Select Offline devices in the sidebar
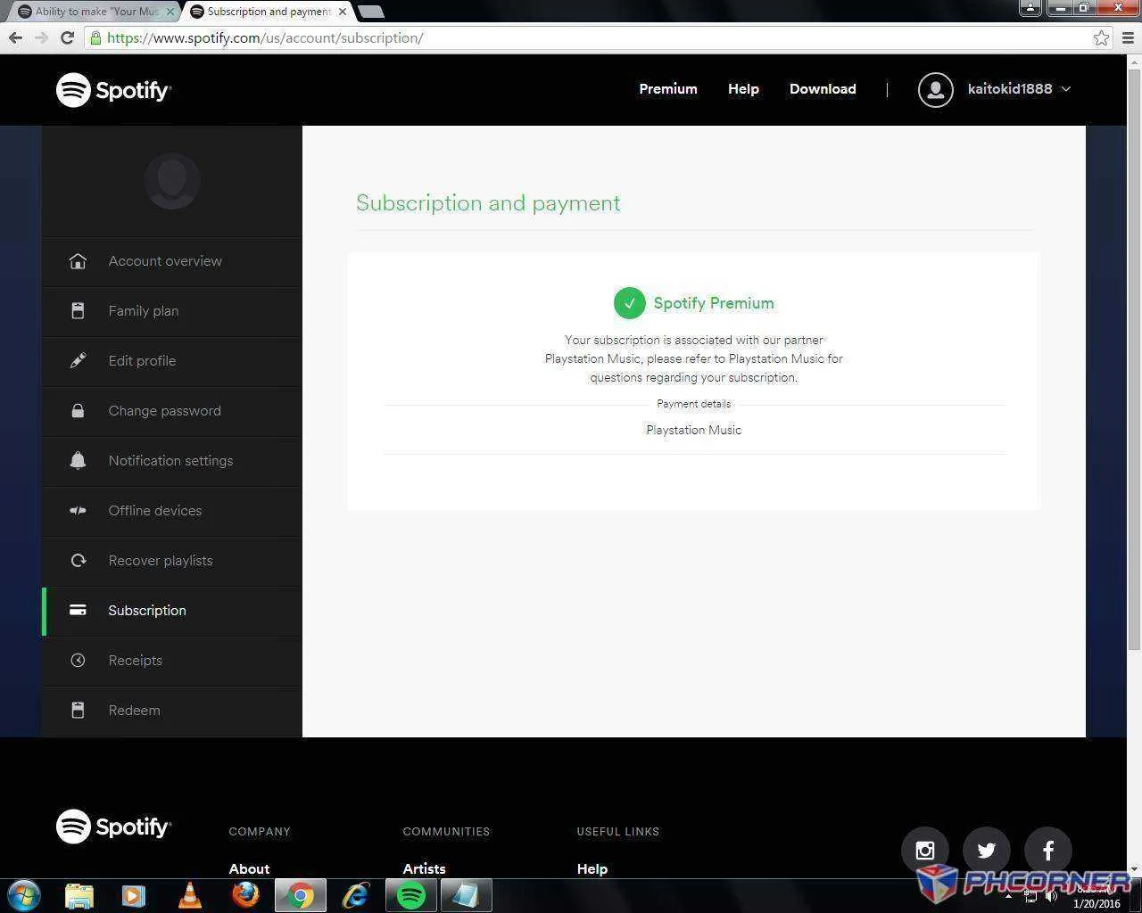 (172, 511)
